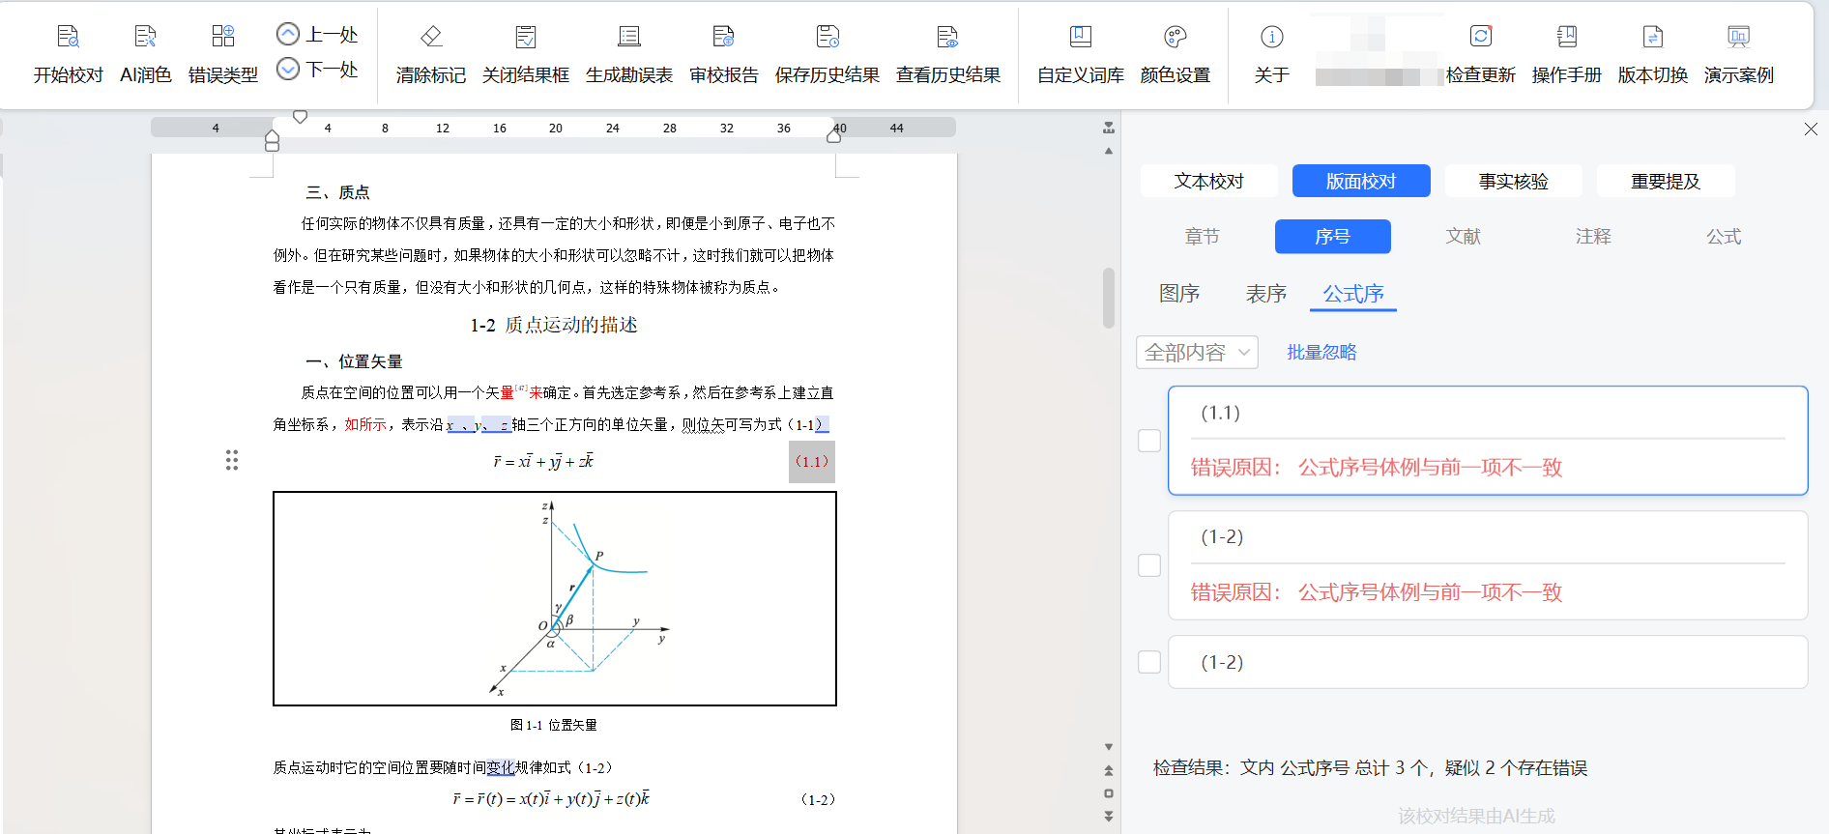
Task: Select the 图序 figure numbering tab
Action: [1178, 294]
